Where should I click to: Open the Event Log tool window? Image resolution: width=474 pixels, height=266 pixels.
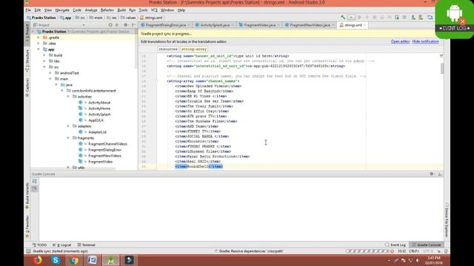coord(395,245)
